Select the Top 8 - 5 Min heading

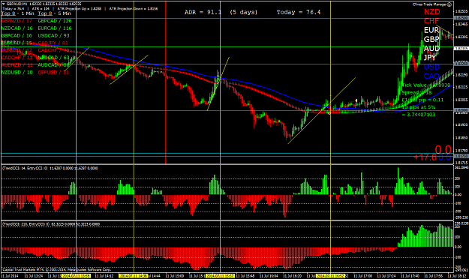coord(55,13)
